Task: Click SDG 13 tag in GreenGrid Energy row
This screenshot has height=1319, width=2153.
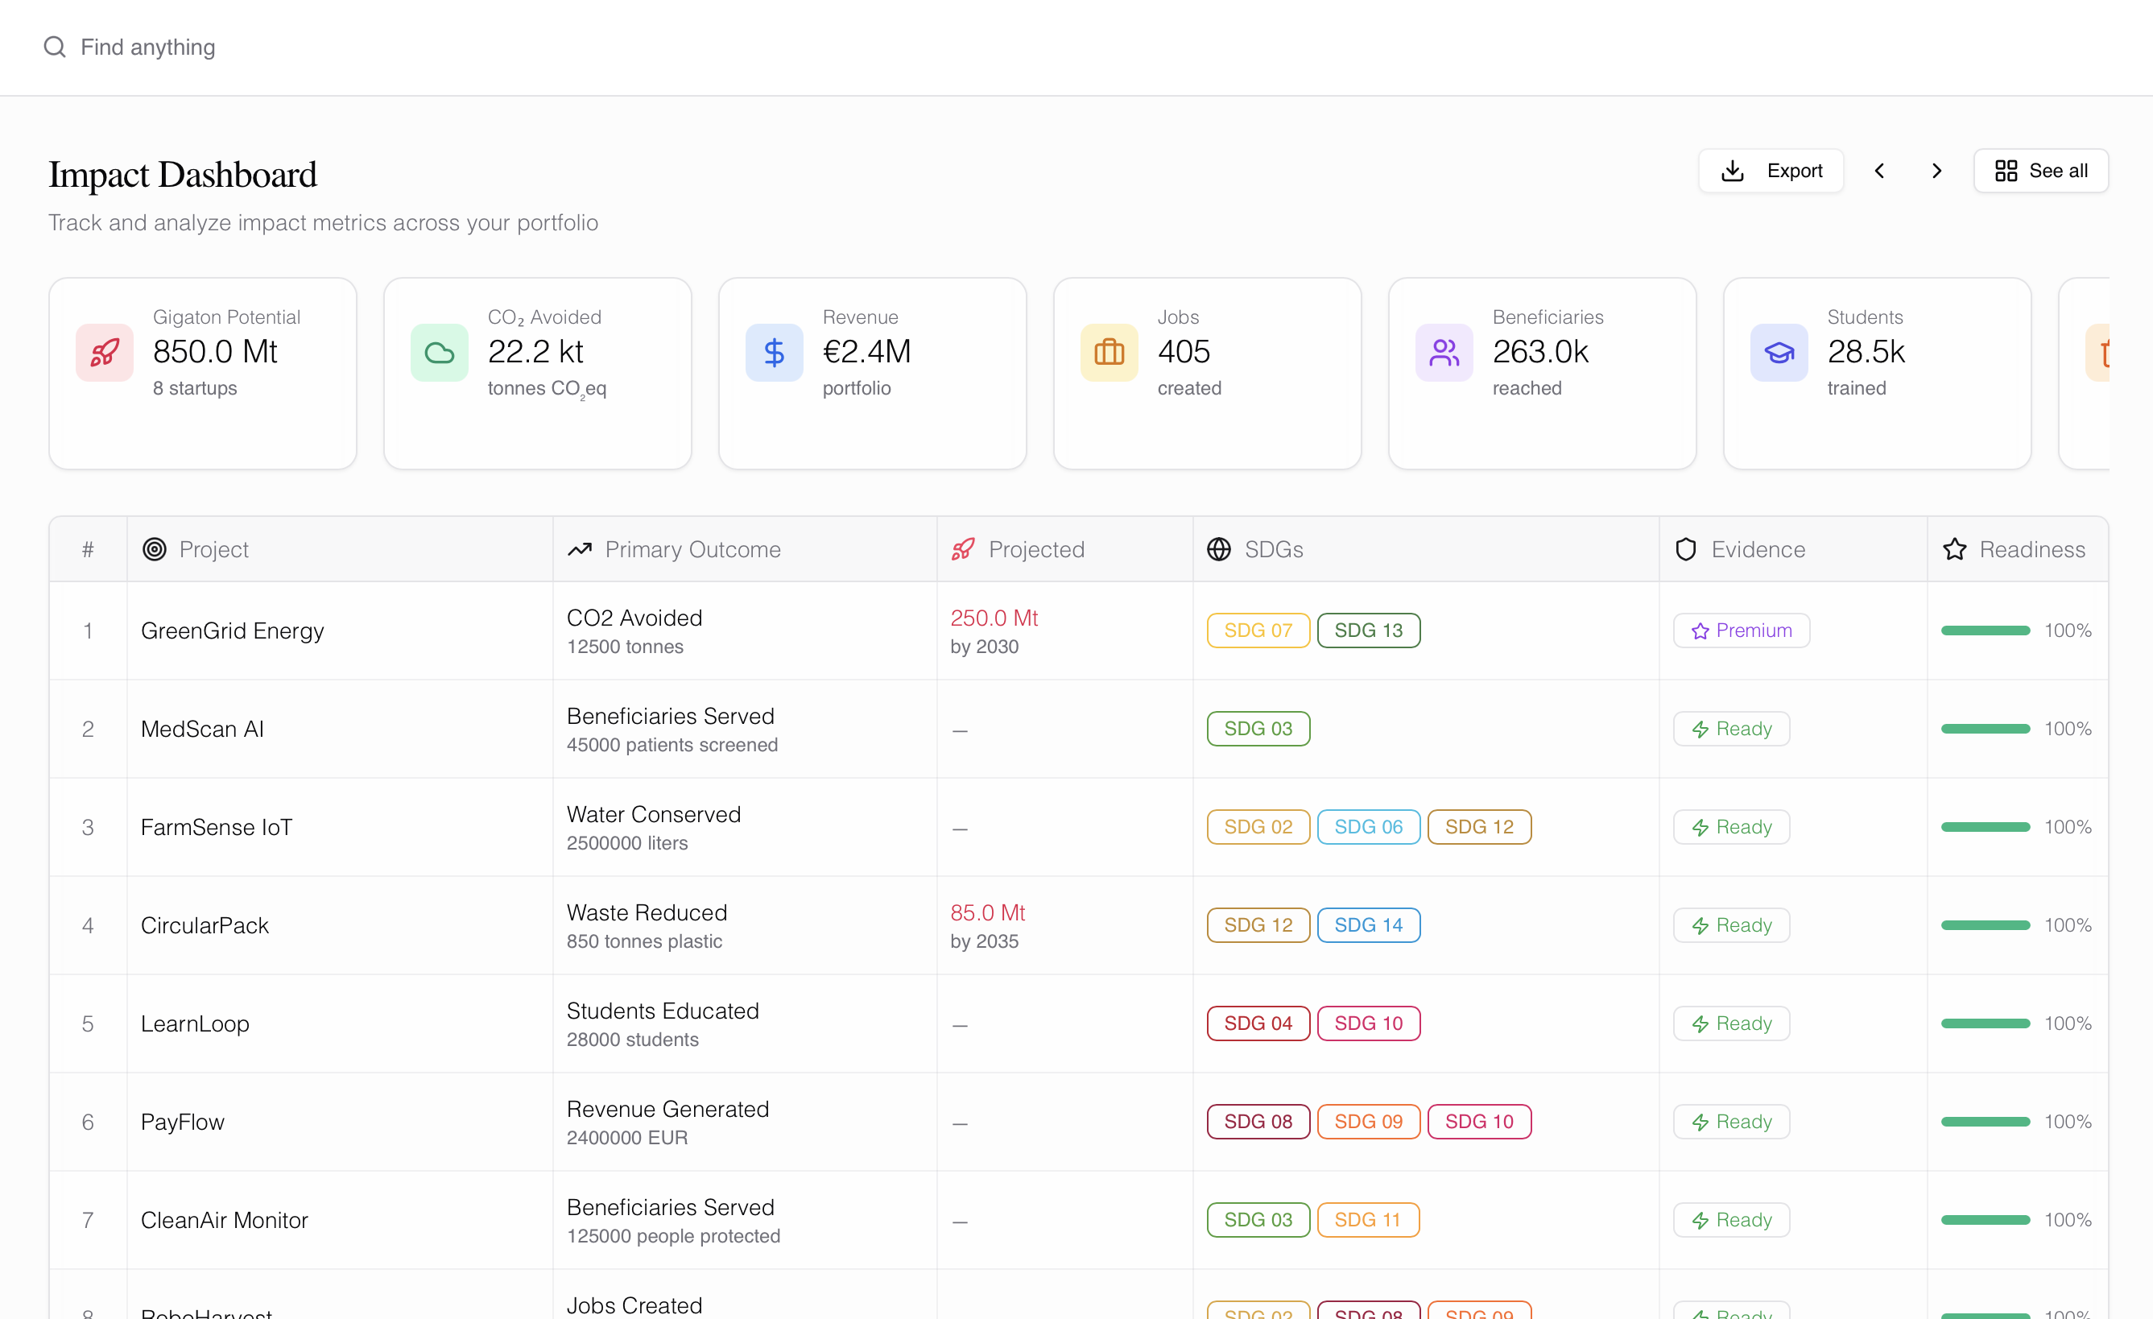Action: (x=1368, y=631)
